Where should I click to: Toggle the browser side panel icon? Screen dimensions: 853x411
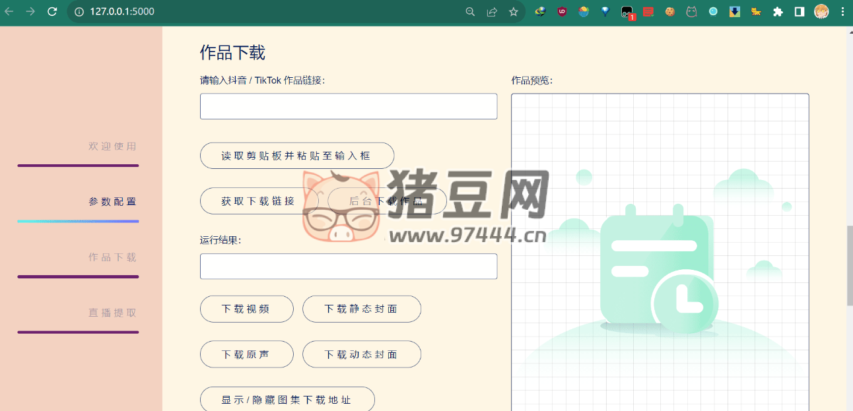click(x=799, y=11)
